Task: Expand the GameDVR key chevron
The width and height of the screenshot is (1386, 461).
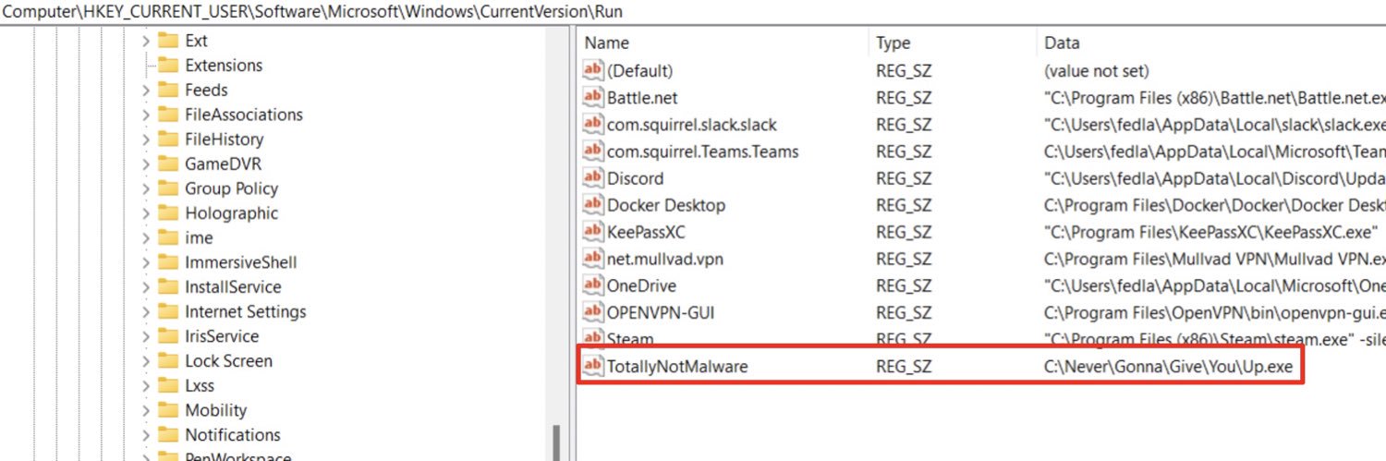Action: coord(146,164)
